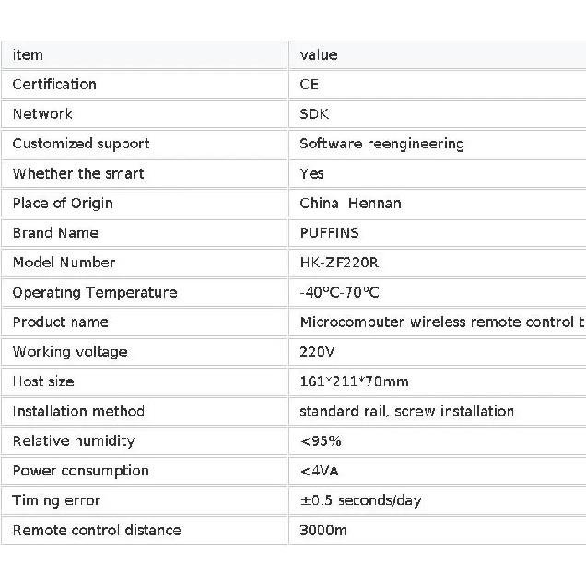Click the ±0.5 seconds/day timing error value

360,500
